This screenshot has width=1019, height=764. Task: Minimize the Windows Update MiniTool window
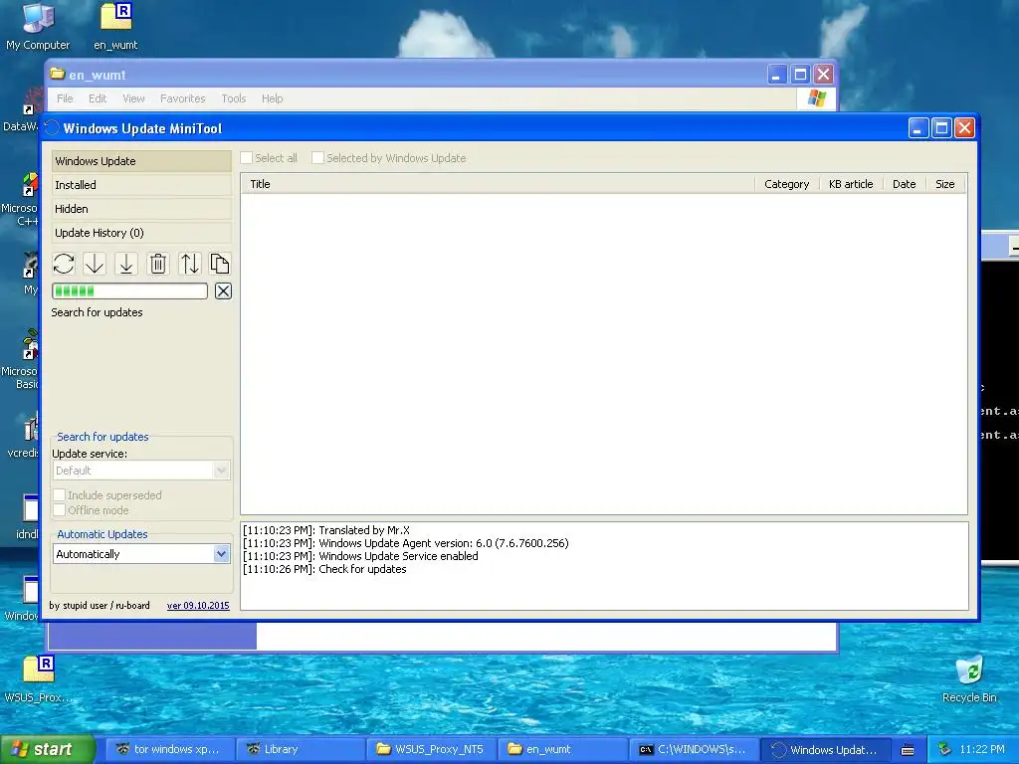click(917, 128)
